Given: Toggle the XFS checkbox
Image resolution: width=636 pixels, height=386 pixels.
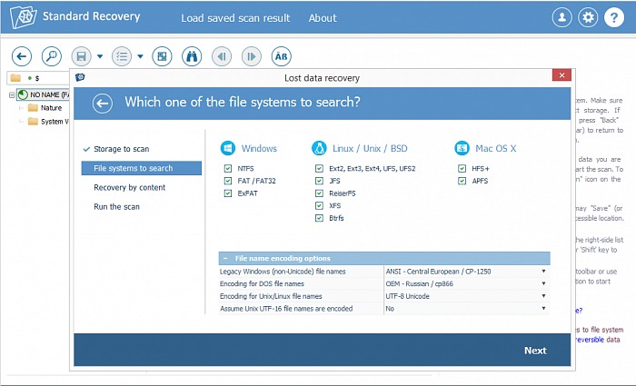Looking at the screenshot, I should (319, 205).
